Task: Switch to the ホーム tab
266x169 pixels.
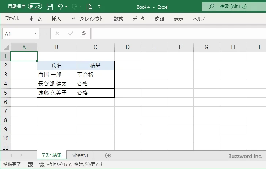Action: (35, 19)
